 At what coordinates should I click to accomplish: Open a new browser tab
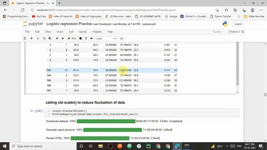coord(59,3)
